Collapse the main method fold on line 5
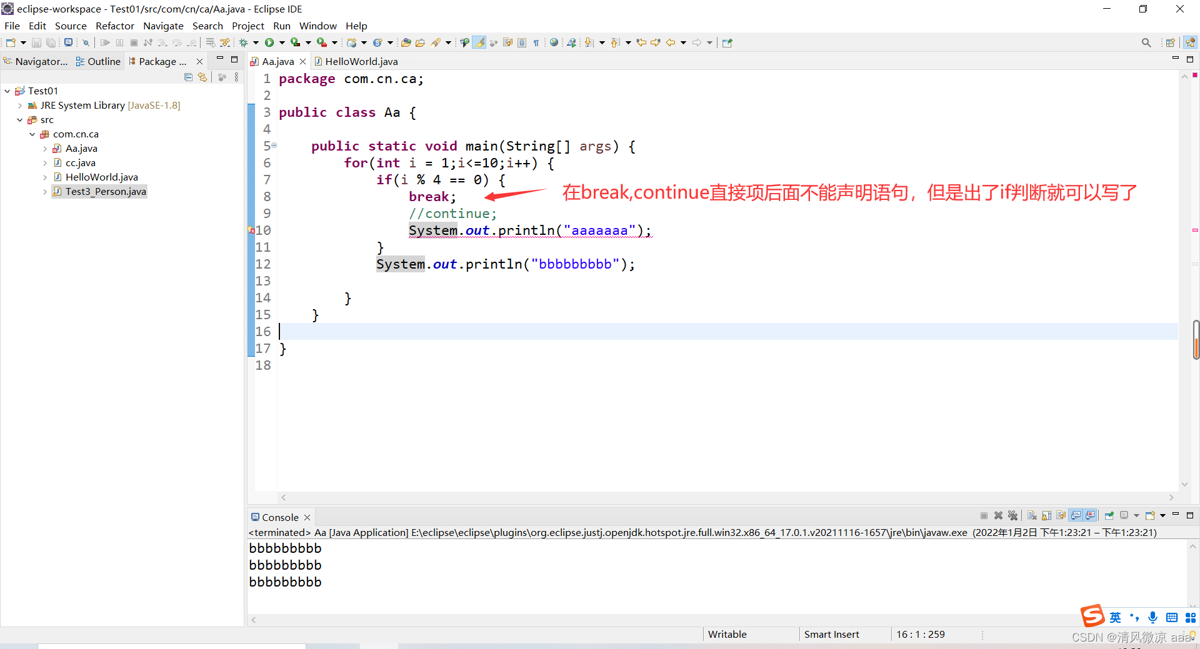The width and height of the screenshot is (1200, 649). [x=274, y=146]
